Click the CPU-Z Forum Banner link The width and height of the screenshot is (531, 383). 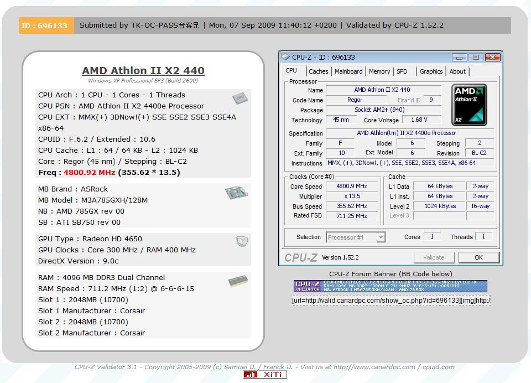point(391,274)
